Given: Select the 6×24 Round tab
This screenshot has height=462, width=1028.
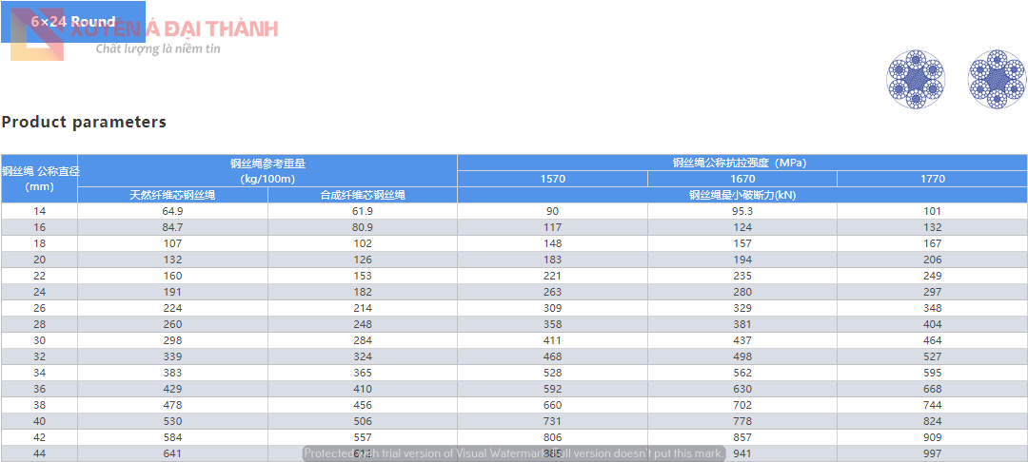Looking at the screenshot, I should click(x=72, y=22).
